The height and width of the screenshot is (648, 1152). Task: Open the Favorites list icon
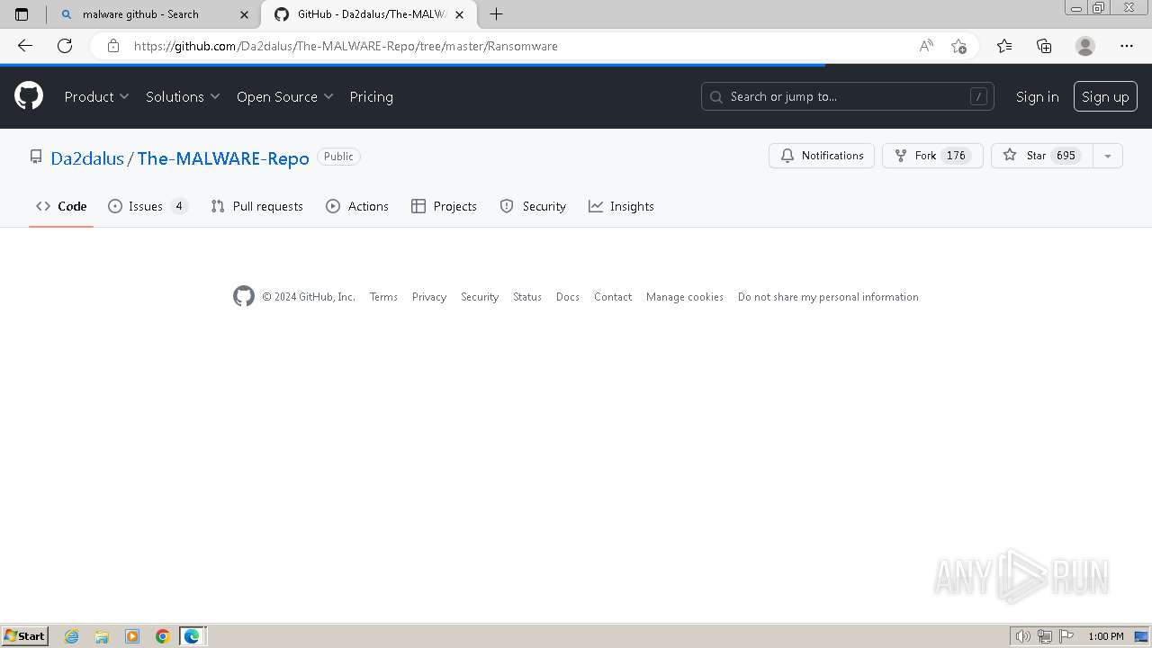coord(1004,46)
